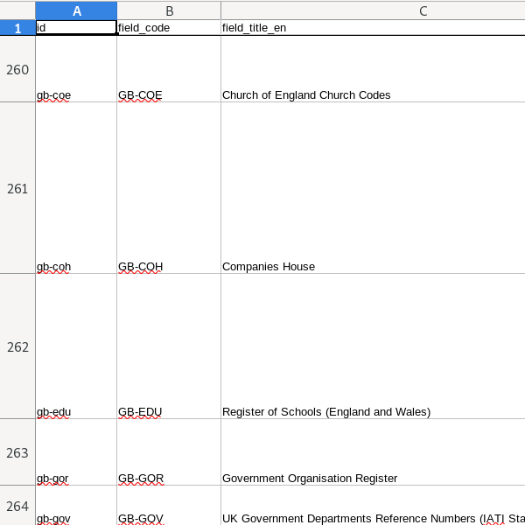Click the select-all corner box

(x=17, y=10)
